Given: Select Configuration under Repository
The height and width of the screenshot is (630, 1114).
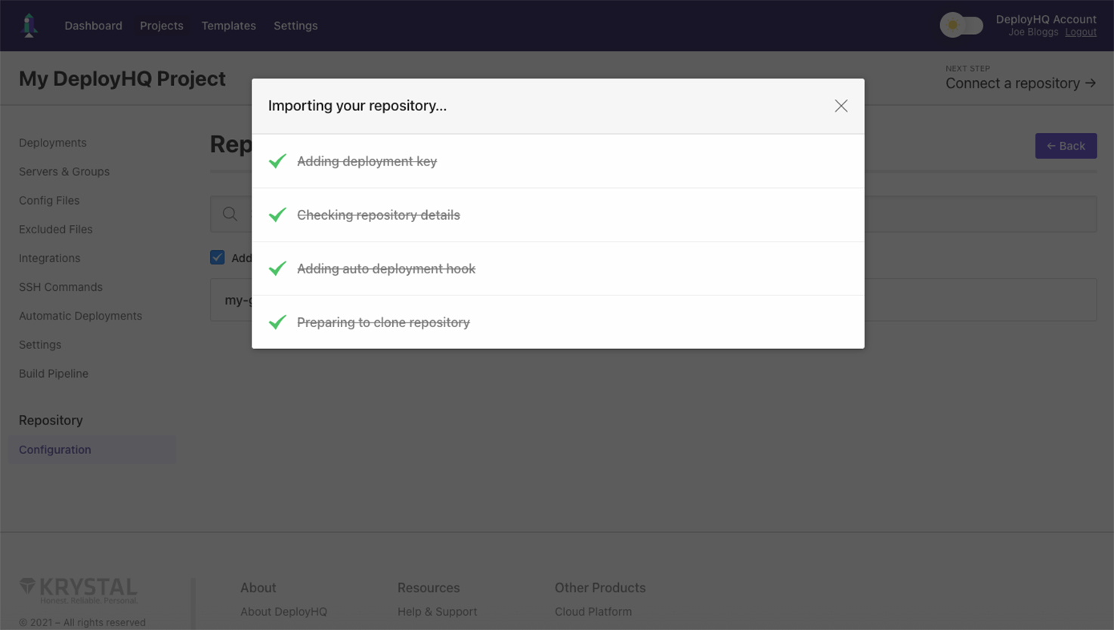Looking at the screenshot, I should [55, 449].
